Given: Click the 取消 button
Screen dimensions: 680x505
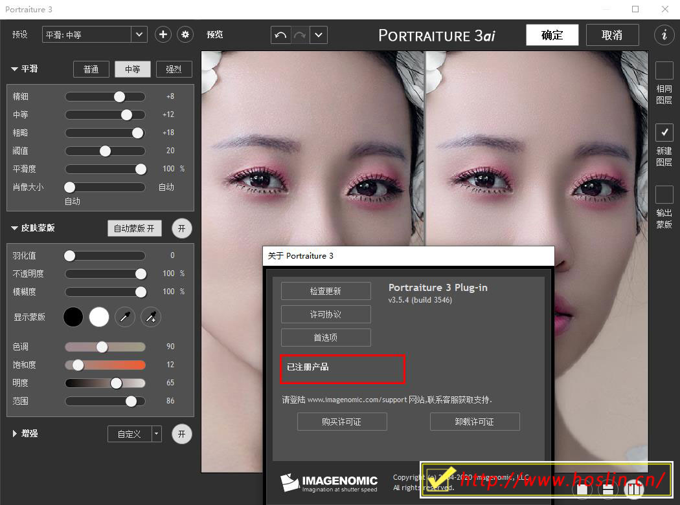Looking at the screenshot, I should point(613,35).
